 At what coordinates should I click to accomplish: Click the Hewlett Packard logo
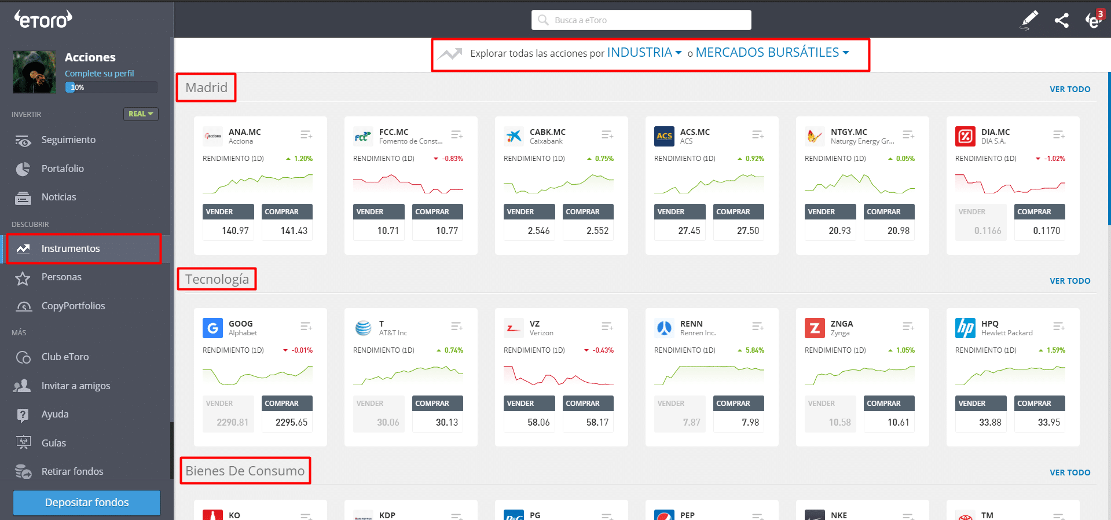[x=965, y=328]
